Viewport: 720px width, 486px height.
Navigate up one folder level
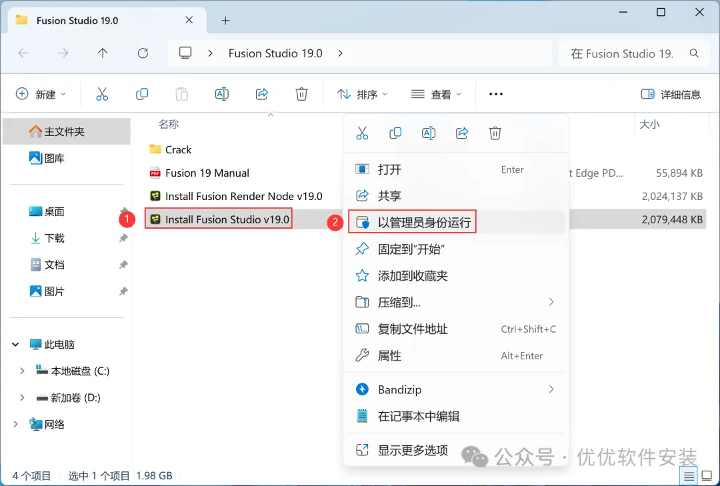coord(103,53)
